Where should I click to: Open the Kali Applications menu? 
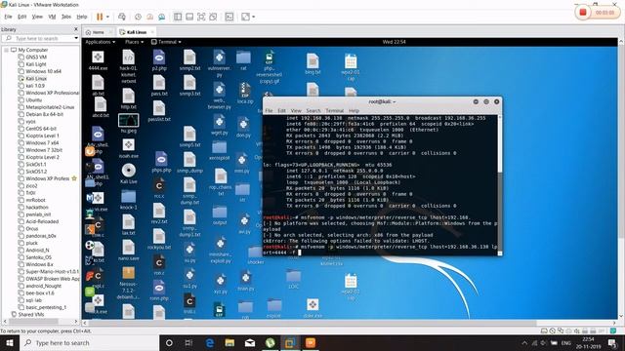[x=100, y=42]
